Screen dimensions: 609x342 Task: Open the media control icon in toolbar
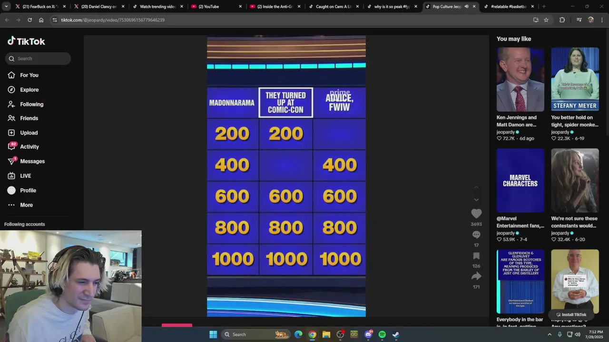pyautogui.click(x=579, y=20)
